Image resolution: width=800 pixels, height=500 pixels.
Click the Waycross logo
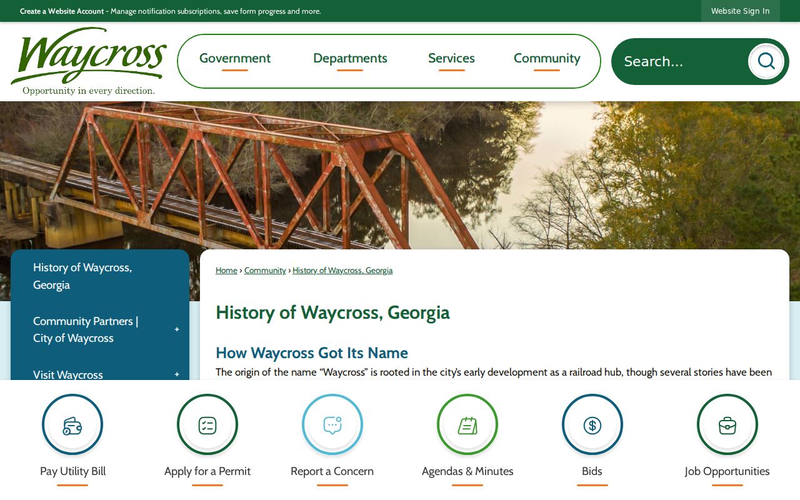(x=89, y=61)
